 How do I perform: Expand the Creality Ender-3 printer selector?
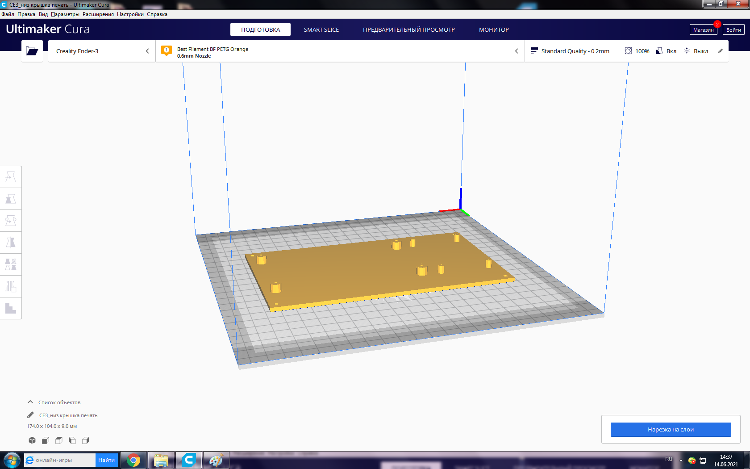[102, 51]
